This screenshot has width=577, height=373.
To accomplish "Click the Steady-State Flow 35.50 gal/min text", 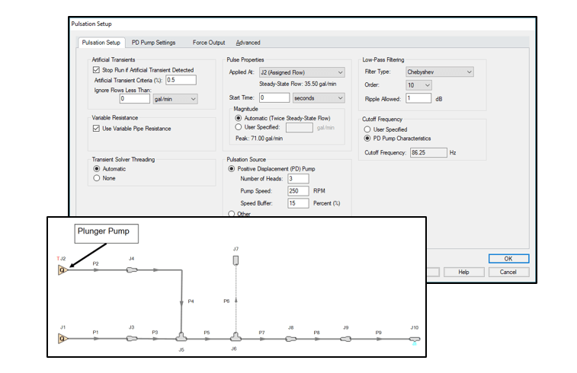I will [298, 84].
